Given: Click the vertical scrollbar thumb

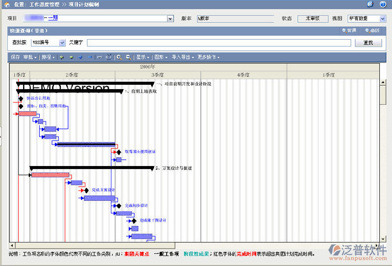Looking at the screenshot, I should pyautogui.click(x=383, y=95).
